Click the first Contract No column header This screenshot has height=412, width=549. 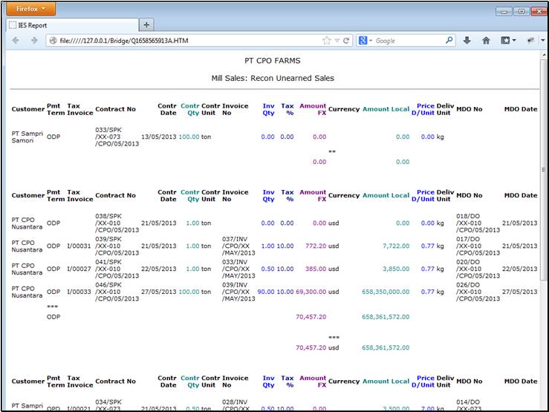pos(116,109)
